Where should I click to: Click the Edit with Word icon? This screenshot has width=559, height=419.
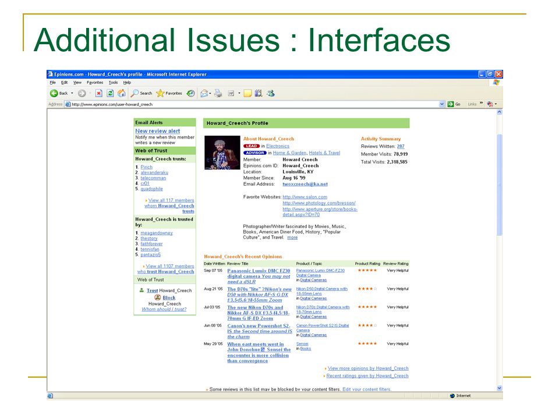[x=231, y=93]
